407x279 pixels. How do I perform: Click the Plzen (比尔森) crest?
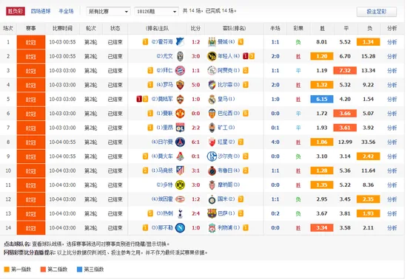212,85
